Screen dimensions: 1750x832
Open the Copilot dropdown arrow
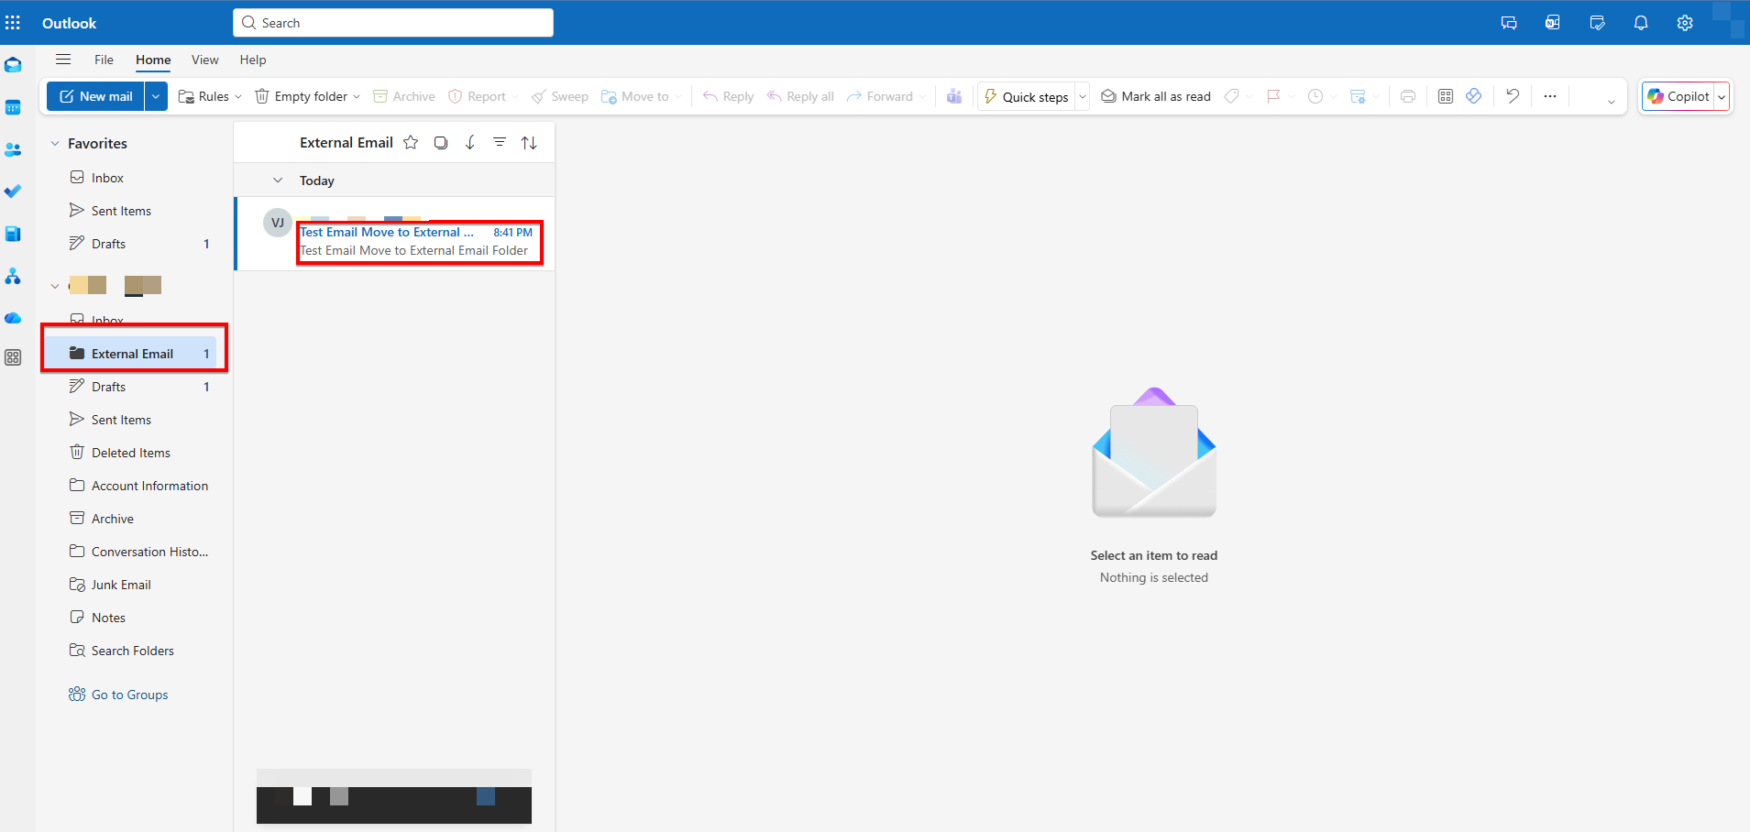click(x=1720, y=95)
